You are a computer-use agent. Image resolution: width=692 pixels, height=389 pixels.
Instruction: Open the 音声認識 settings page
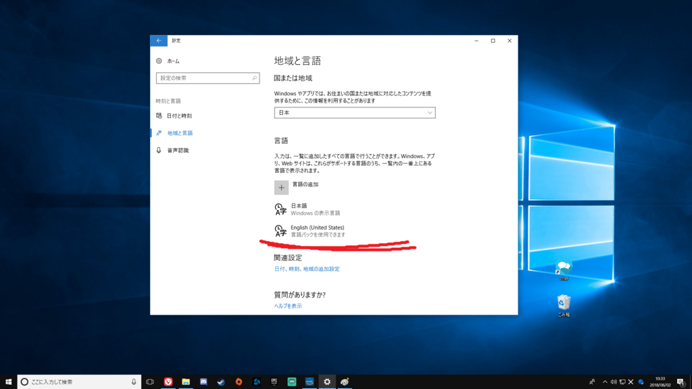point(172,151)
